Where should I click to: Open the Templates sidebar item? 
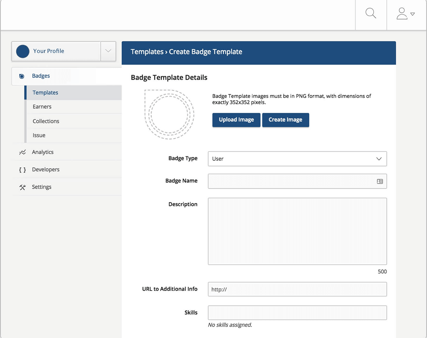tap(45, 93)
